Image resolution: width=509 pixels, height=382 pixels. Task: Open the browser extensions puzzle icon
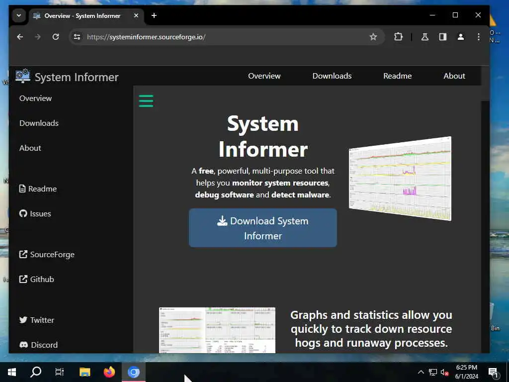(398, 37)
